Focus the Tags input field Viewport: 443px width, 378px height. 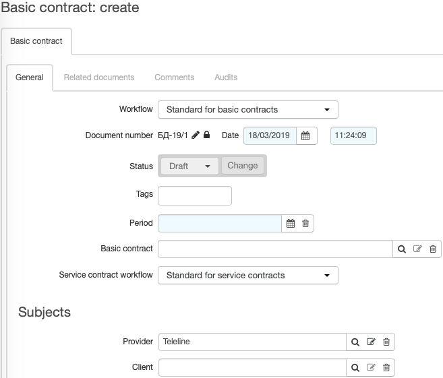195,195
